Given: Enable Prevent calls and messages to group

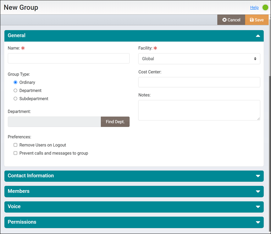Looking at the screenshot, I should point(15,153).
